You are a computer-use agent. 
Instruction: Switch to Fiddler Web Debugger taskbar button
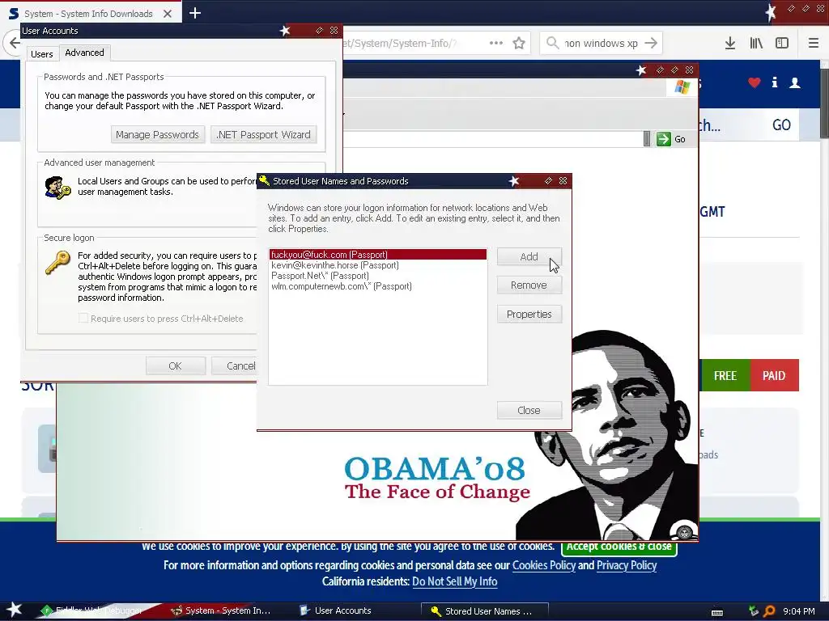click(96, 611)
